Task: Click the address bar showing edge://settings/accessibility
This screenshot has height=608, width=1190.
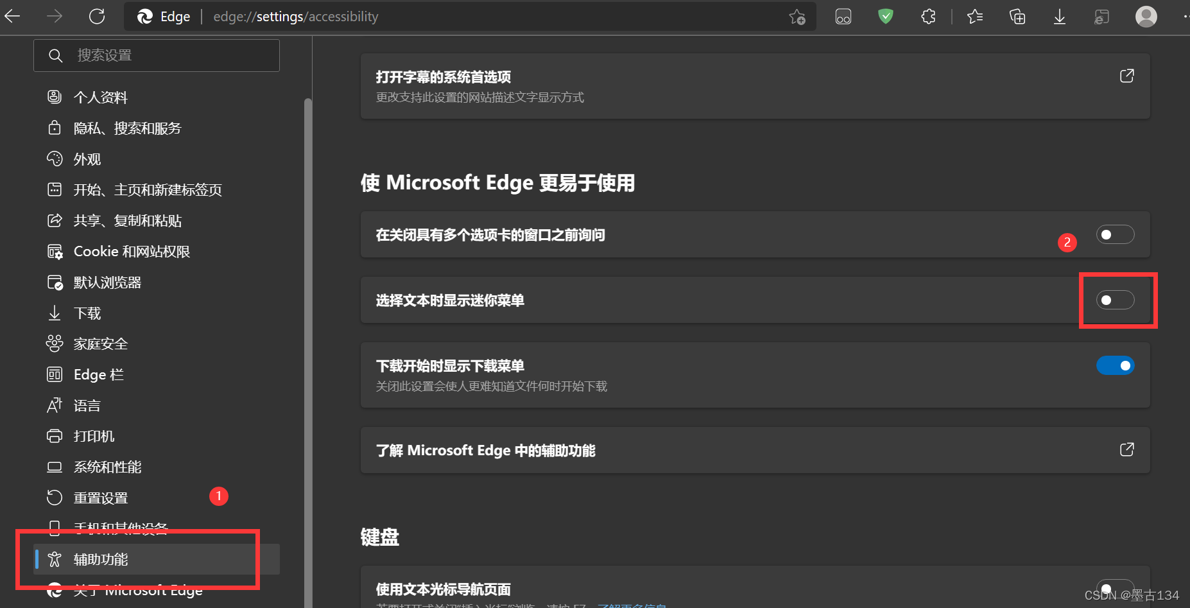Action: click(470, 17)
